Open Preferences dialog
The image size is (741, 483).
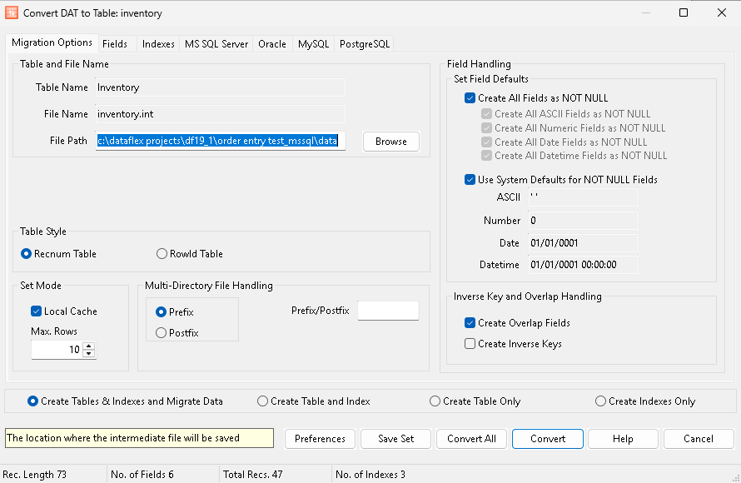320,439
